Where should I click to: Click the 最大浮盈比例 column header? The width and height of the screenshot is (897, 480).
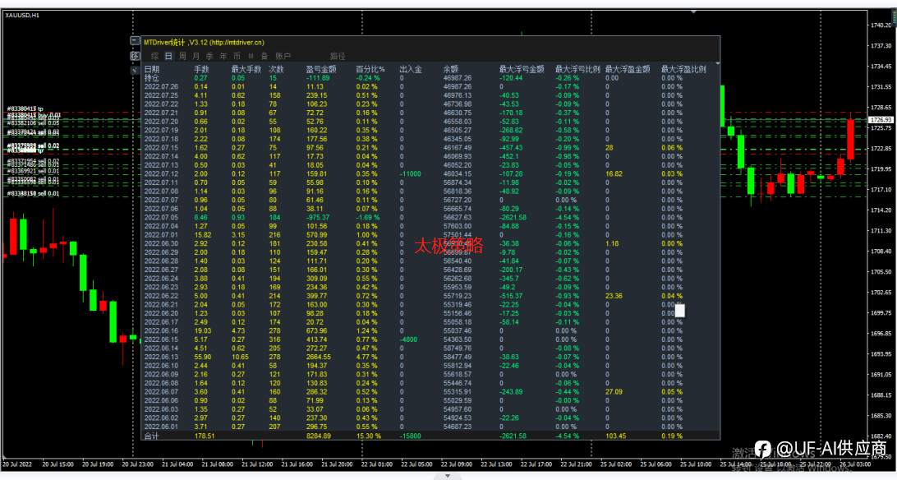click(x=683, y=69)
